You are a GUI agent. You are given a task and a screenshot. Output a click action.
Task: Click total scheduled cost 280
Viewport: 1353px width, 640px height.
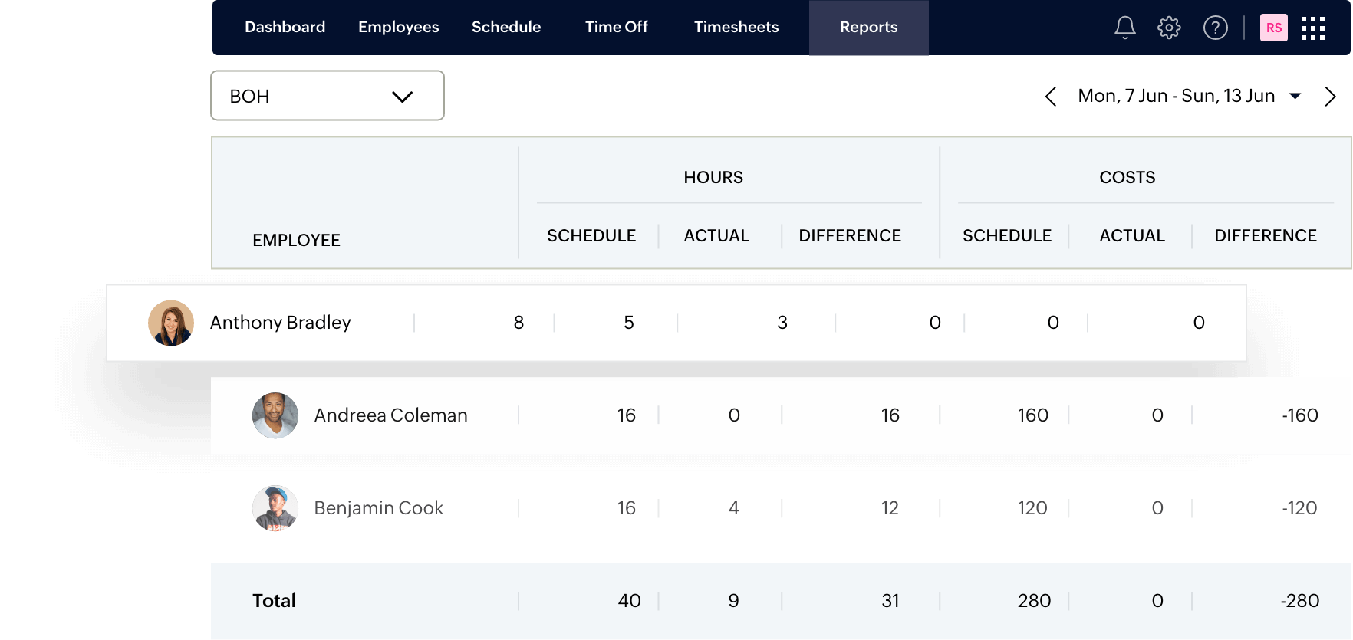coord(1034,601)
